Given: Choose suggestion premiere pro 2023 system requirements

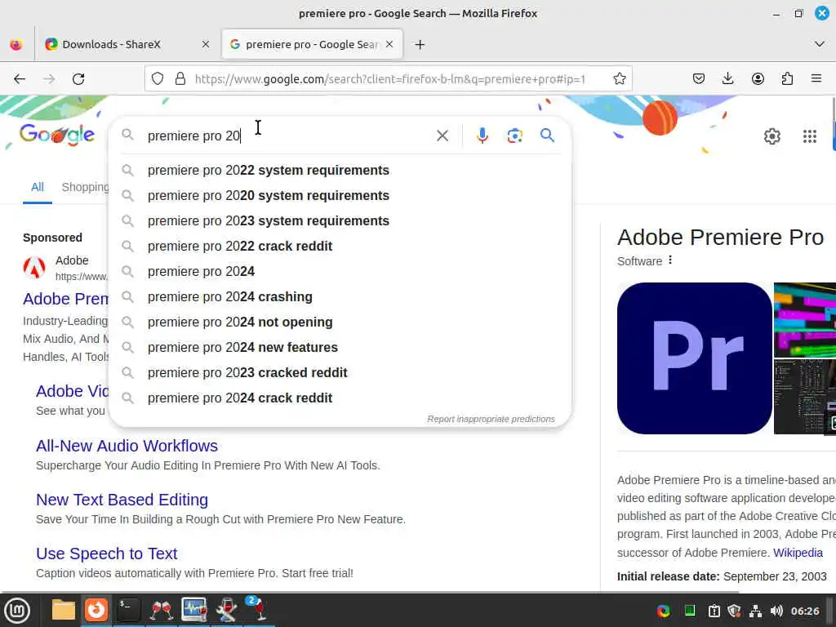Looking at the screenshot, I should pyautogui.click(x=340, y=220).
